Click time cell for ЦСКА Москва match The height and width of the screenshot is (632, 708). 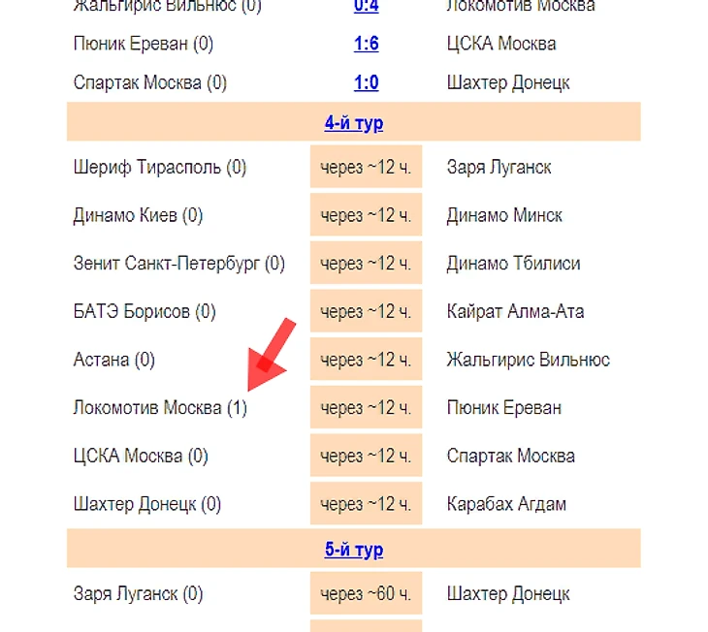366,456
